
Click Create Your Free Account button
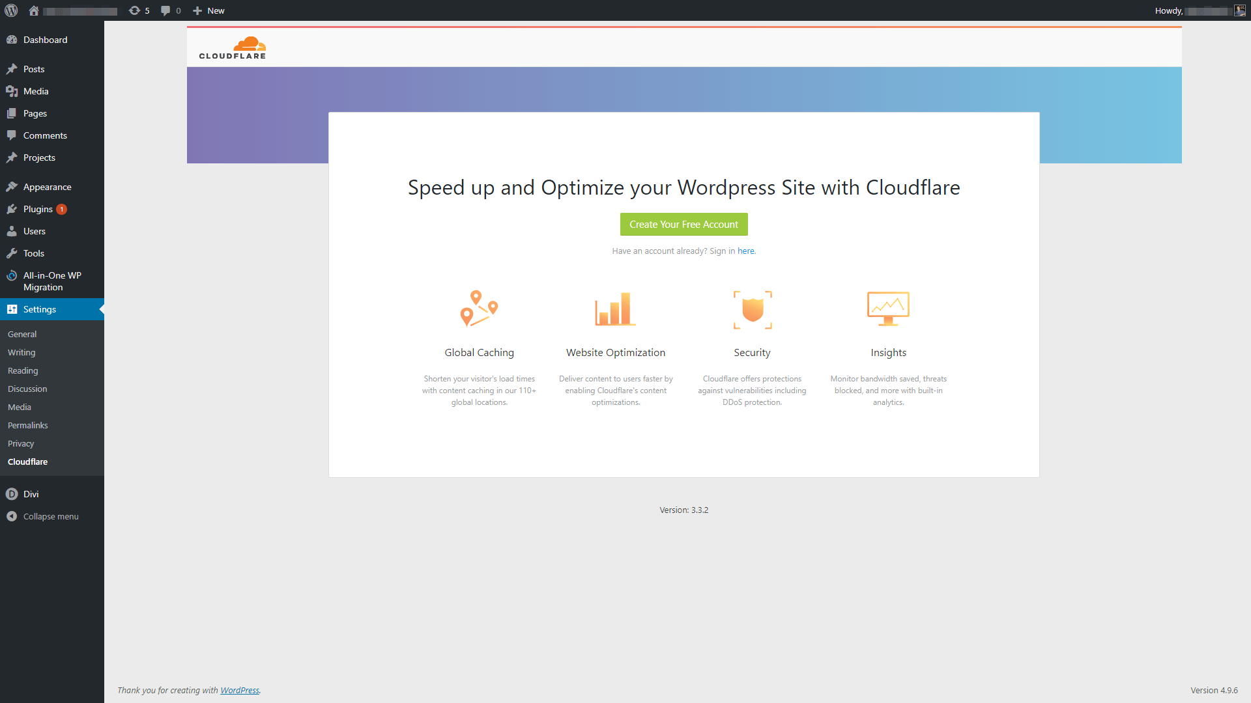(683, 224)
